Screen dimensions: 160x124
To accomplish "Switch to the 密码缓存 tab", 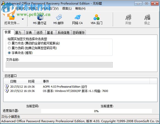I will 78,33.
